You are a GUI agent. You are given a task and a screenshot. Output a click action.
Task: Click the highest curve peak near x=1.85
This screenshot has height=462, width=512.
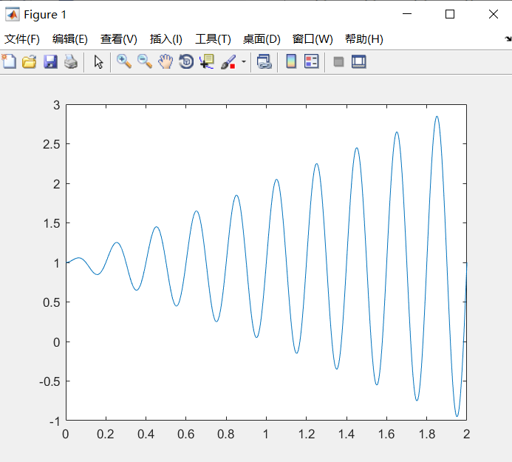(x=437, y=116)
